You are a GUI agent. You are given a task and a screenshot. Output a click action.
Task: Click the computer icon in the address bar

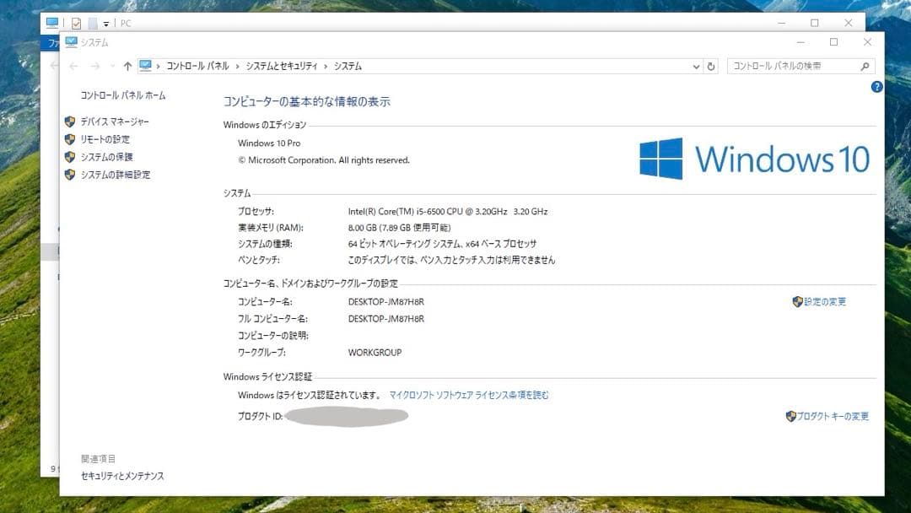point(145,66)
